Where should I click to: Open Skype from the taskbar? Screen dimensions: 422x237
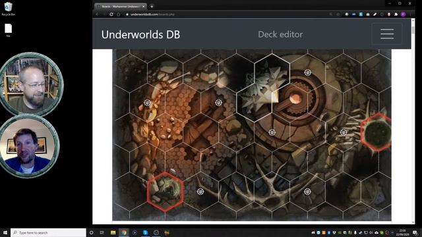(x=145, y=232)
